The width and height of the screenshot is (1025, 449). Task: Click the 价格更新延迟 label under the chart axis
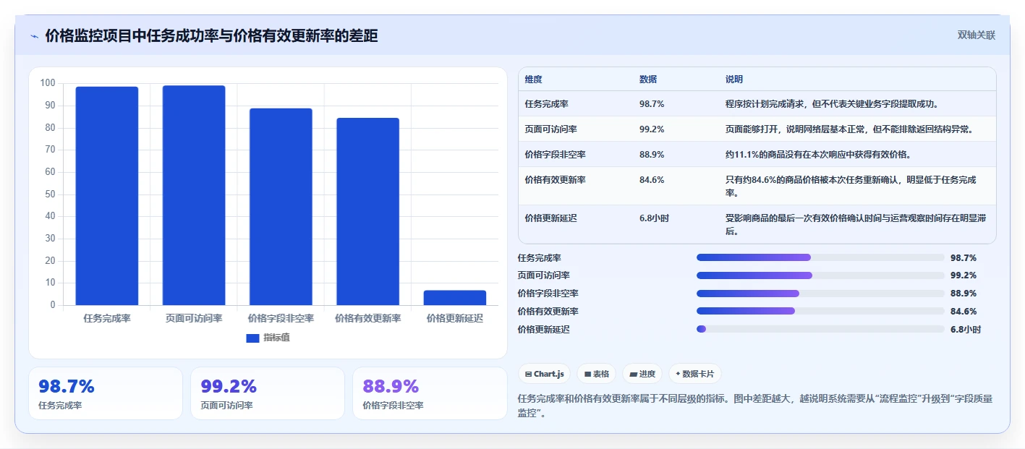coord(455,318)
